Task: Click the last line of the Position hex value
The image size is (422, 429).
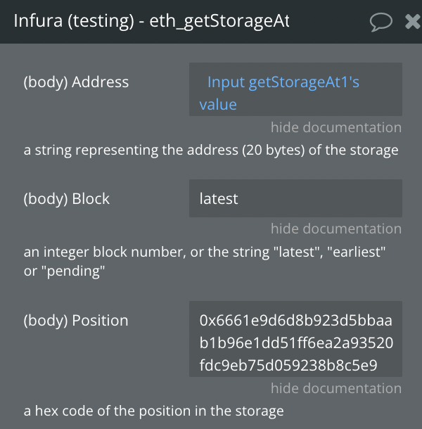Action: pyautogui.click(x=288, y=365)
